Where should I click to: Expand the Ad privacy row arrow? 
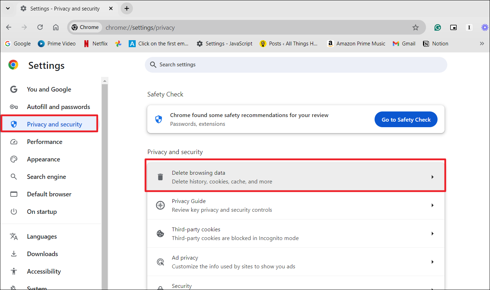pos(432,262)
